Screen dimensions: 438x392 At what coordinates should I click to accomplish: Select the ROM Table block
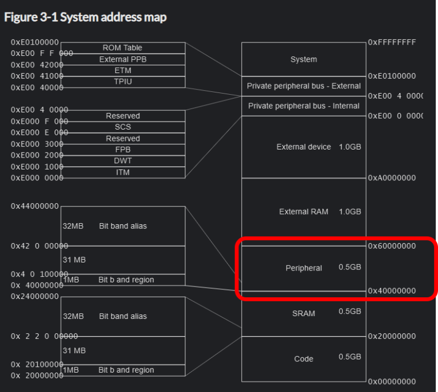123,48
